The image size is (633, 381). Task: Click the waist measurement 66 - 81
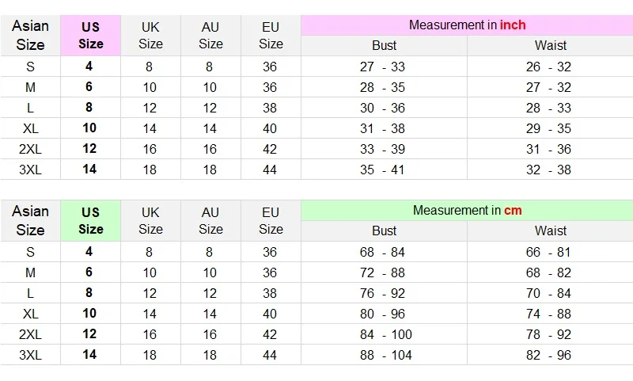coord(549,252)
